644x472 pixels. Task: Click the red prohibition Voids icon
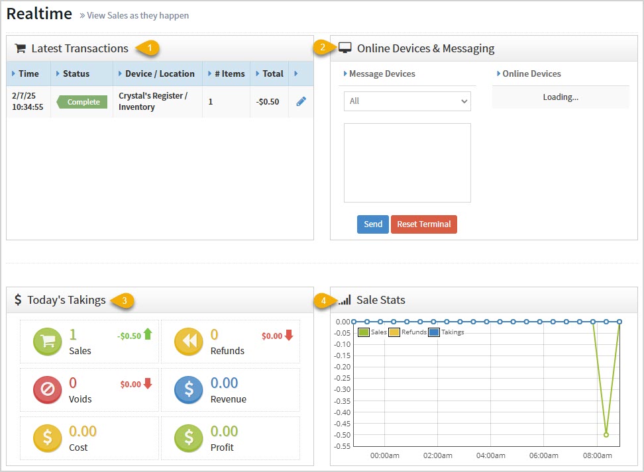pos(46,389)
